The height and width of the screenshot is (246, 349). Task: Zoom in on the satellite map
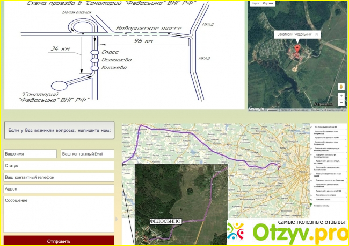pos(341,96)
